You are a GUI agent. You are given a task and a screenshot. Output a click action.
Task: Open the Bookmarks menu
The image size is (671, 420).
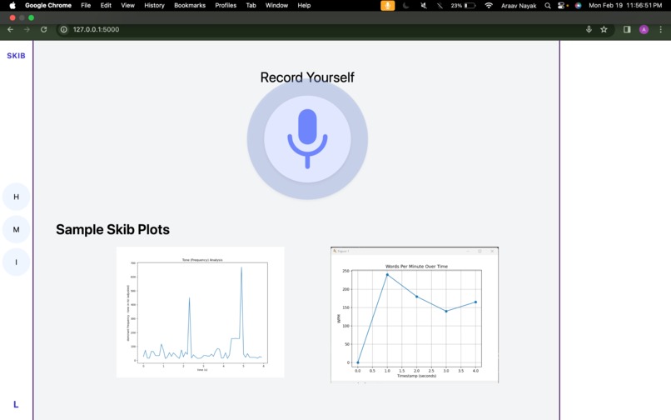190,6
